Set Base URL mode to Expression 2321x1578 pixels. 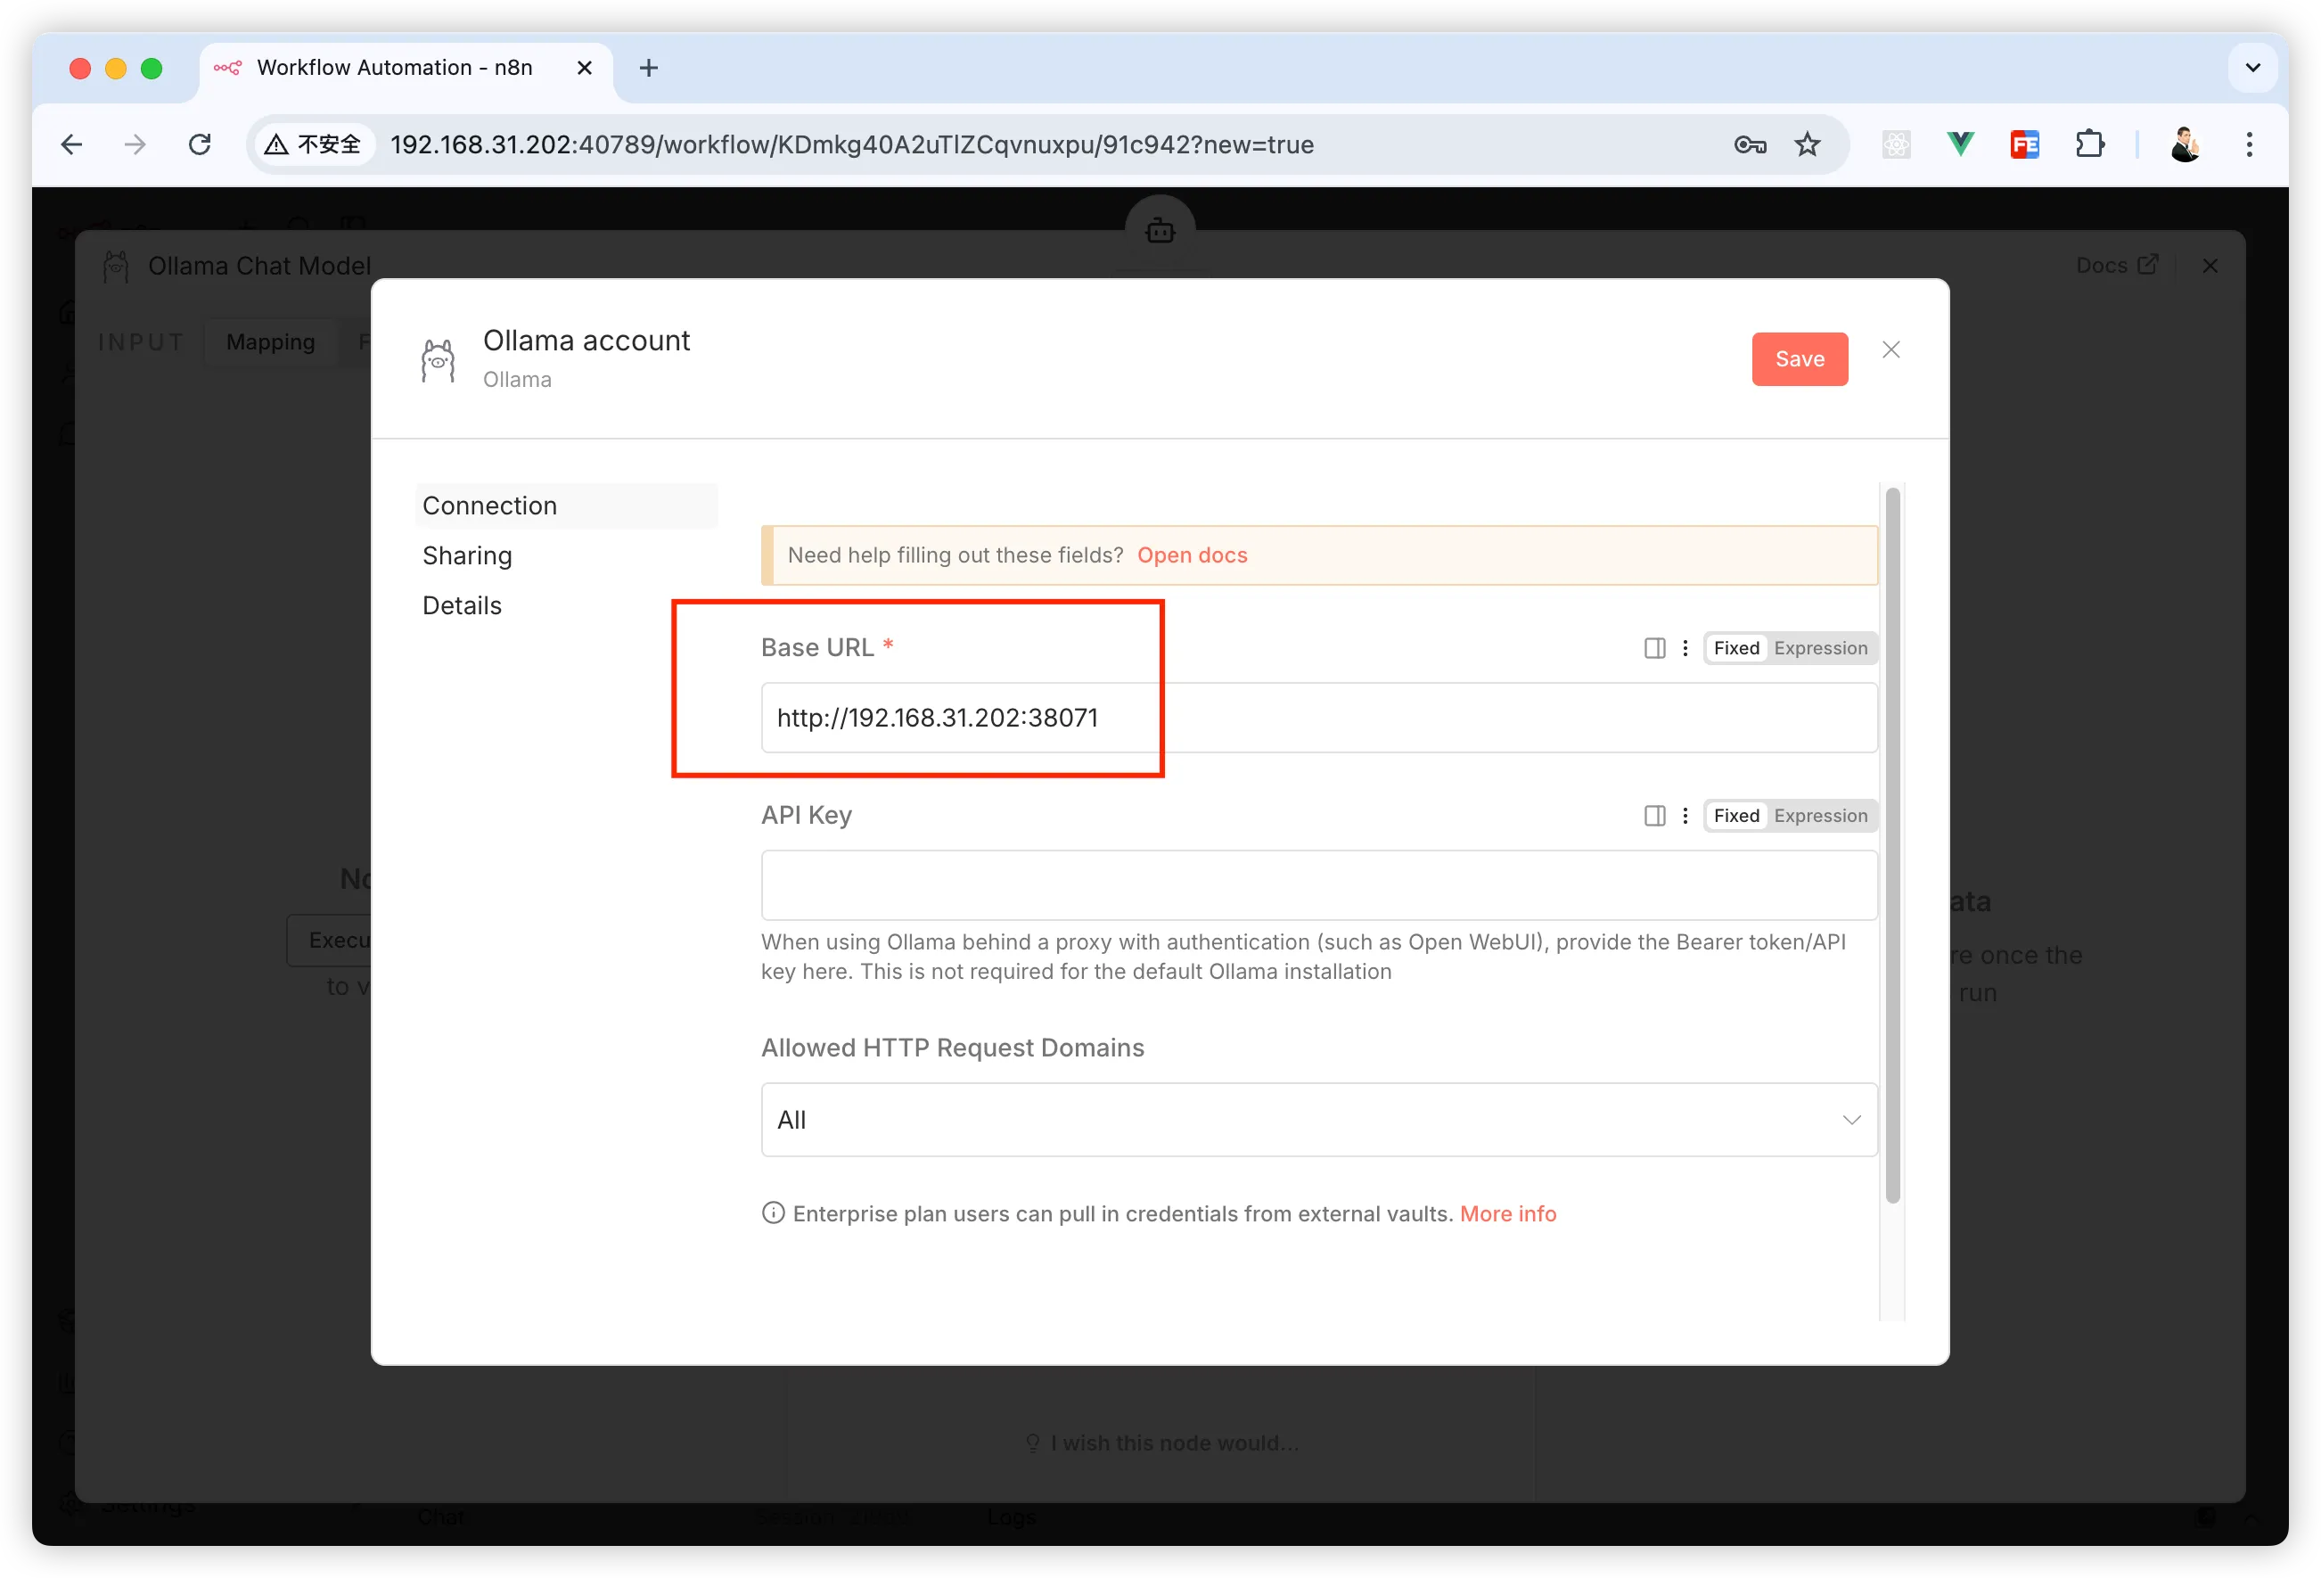1820,648
